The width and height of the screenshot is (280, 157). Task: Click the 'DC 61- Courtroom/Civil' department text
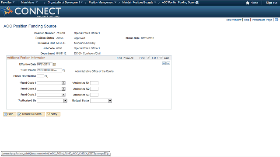pyautogui.click(x=87, y=53)
